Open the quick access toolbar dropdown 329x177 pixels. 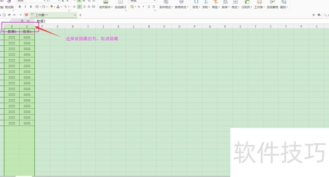[x=20, y=15]
